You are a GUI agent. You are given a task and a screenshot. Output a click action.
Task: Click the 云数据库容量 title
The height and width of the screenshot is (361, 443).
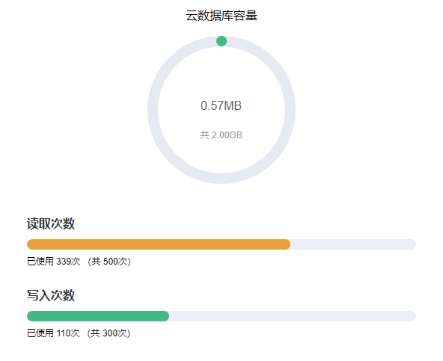(x=221, y=16)
